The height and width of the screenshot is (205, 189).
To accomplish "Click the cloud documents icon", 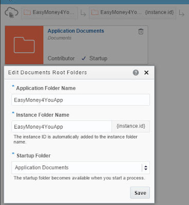I will pyautogui.click(x=11, y=13).
